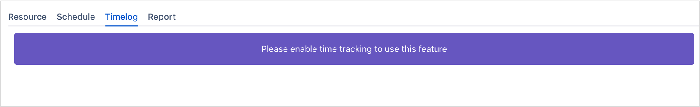
Task: Click 'time tracking' words in notification
Action: pyautogui.click(x=346, y=49)
